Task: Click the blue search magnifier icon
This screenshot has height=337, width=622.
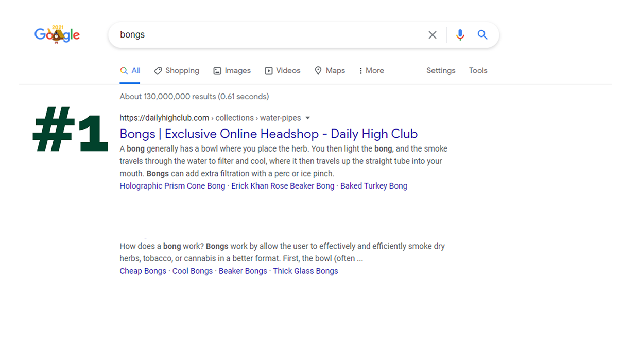Action: pyautogui.click(x=482, y=34)
